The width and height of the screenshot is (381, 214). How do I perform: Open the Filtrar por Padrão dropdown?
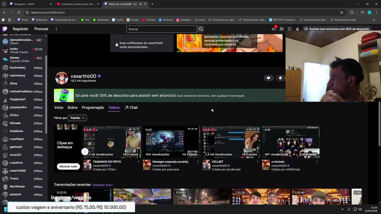(77, 118)
